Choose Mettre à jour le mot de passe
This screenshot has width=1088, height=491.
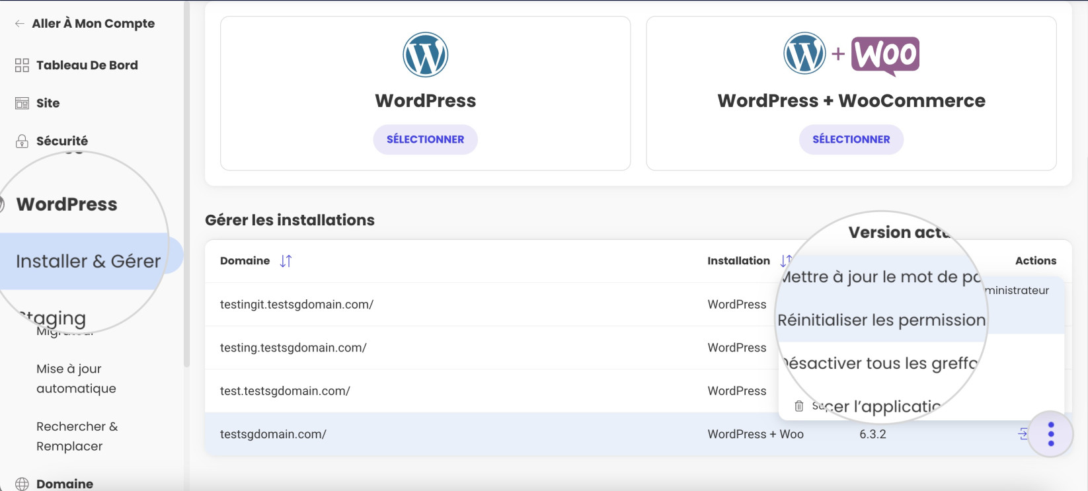click(x=880, y=277)
